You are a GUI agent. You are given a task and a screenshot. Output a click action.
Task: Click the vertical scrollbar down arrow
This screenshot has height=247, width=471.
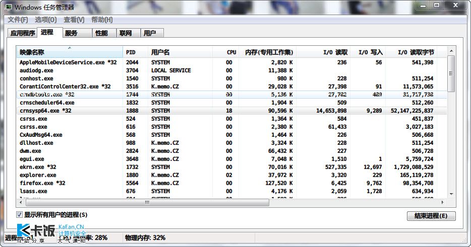[451, 194]
